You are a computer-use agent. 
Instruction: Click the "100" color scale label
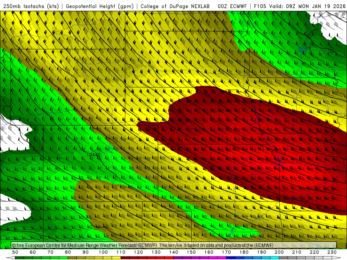(x=103, y=252)
